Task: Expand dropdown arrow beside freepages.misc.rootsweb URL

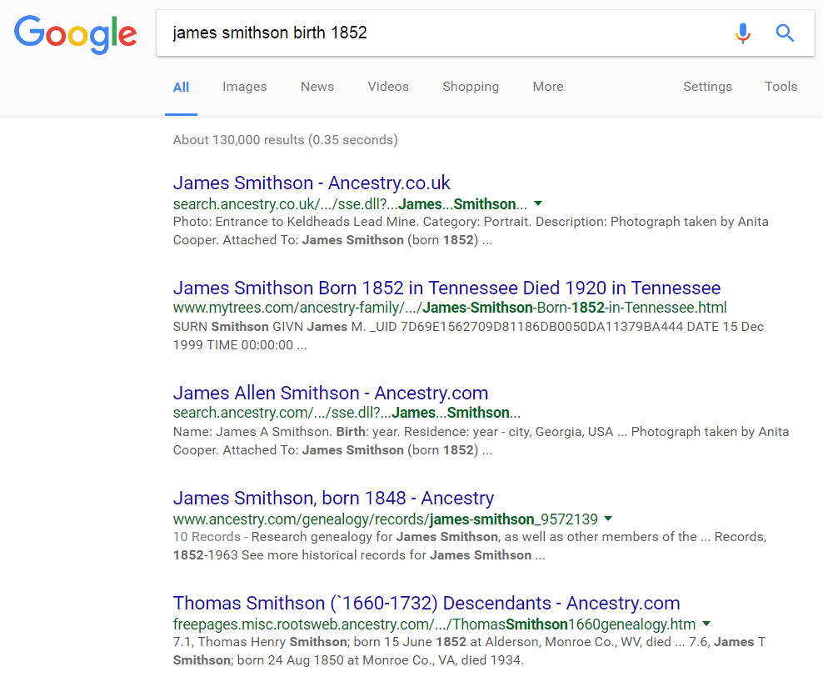Action: tap(706, 624)
